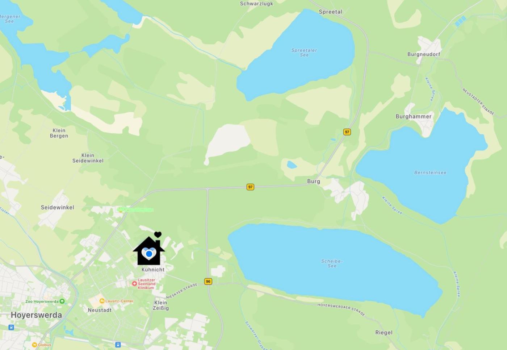Click the black house-with-heart home marker

click(x=149, y=249)
